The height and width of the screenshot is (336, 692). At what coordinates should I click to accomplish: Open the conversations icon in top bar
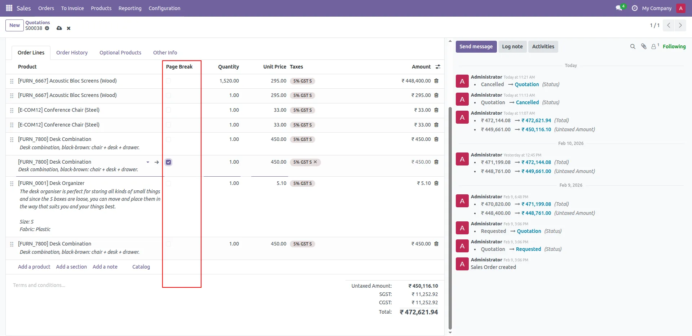pyautogui.click(x=619, y=8)
